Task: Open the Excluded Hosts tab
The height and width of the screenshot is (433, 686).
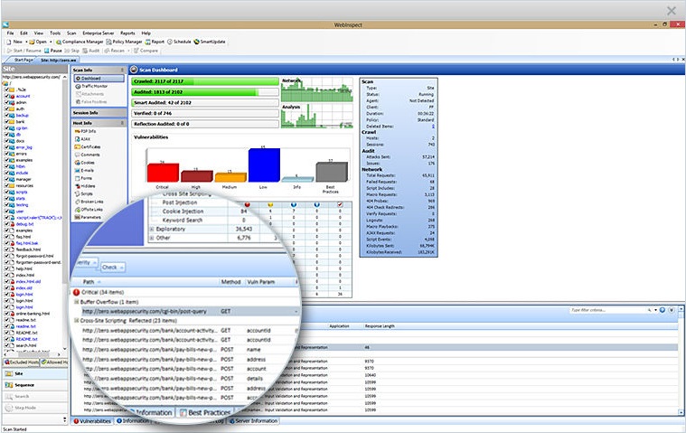Action: [x=22, y=362]
